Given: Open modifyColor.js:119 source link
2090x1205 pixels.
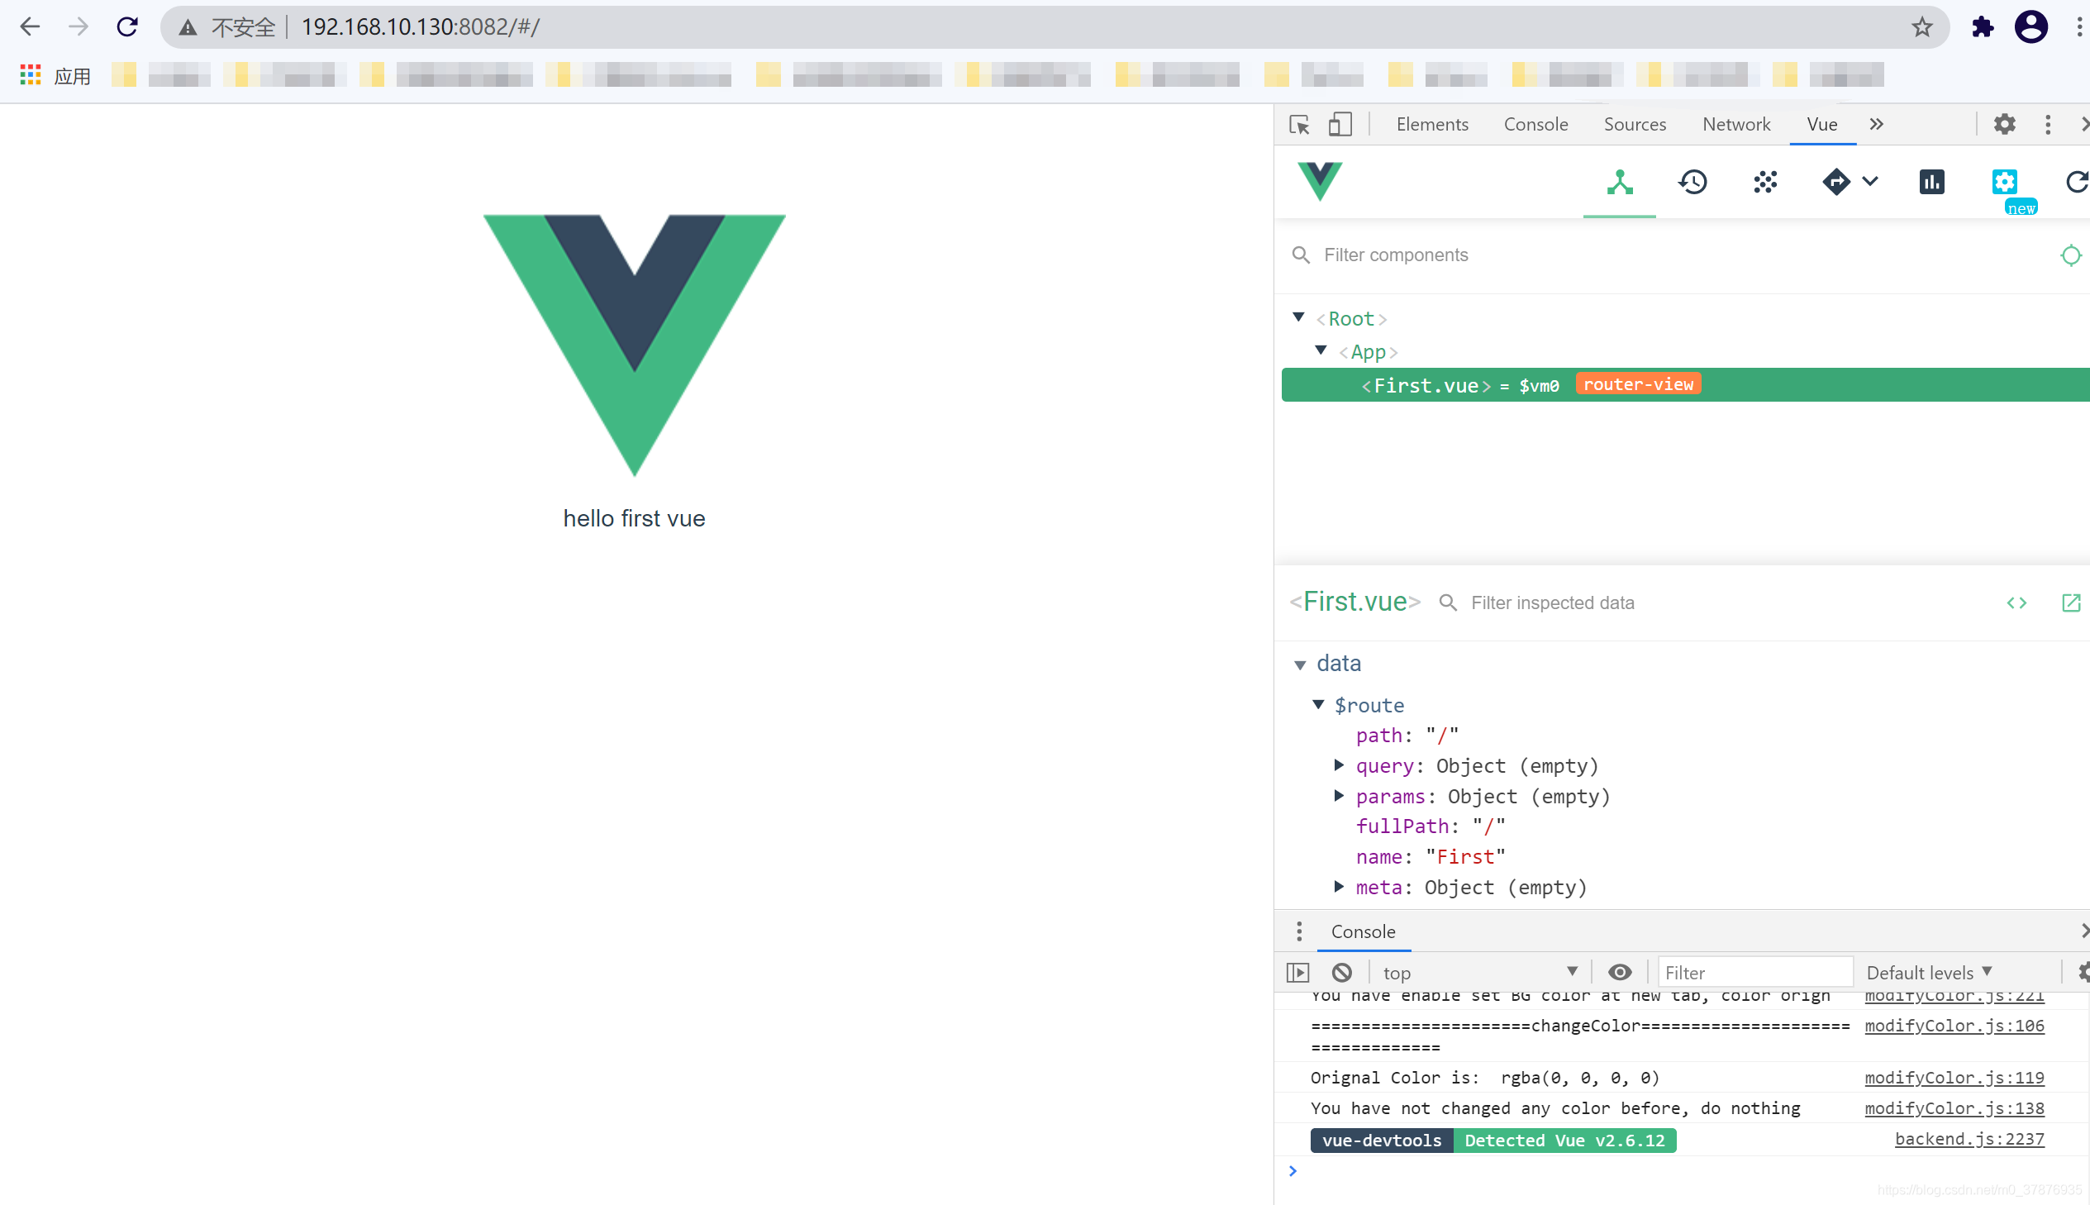Looking at the screenshot, I should [1954, 1078].
